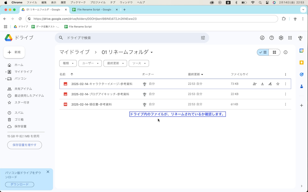Screen dimensions: 308x192
Task: Go back in Chrome
Action: pyautogui.click(x=5, y=19)
